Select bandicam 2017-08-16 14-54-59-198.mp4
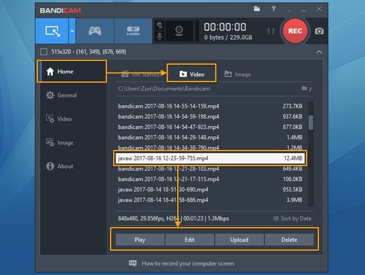Image resolution: width=365 pixels, height=275 pixels. (210, 117)
